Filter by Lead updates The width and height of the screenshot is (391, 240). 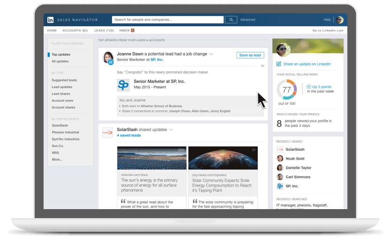62,87
